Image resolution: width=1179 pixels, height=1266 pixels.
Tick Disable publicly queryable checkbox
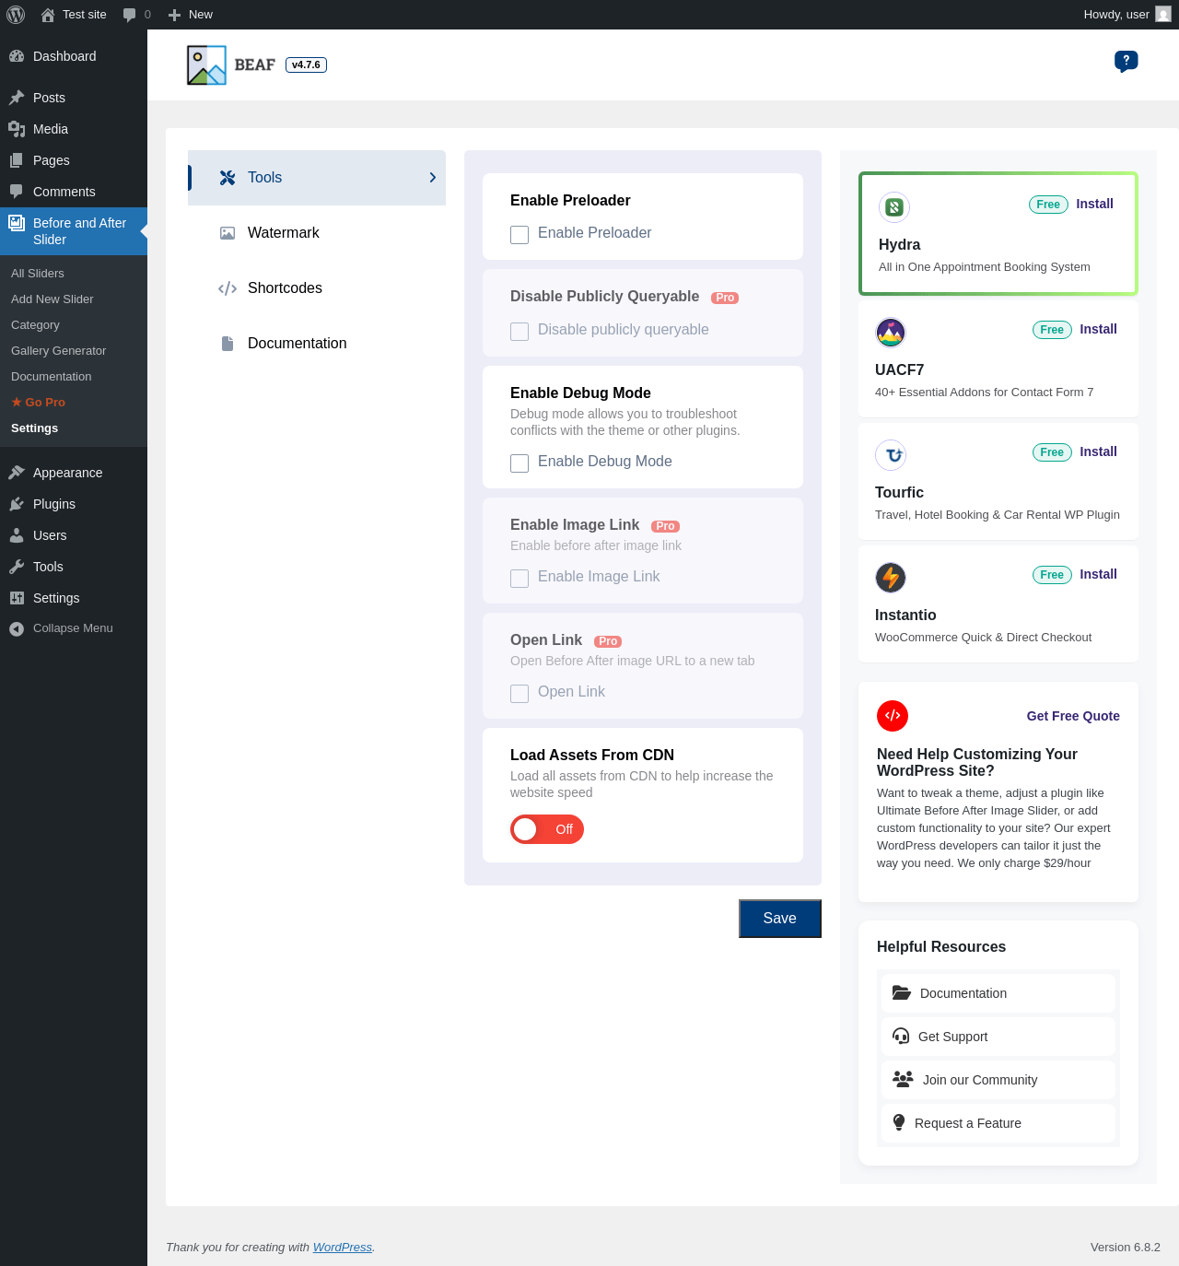[519, 332]
